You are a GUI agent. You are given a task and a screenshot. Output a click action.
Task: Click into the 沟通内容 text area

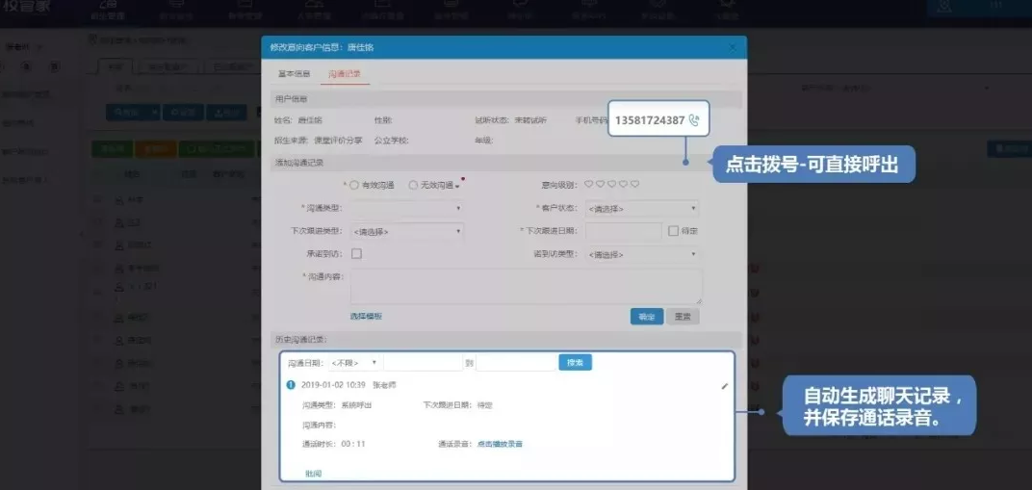[x=526, y=287]
